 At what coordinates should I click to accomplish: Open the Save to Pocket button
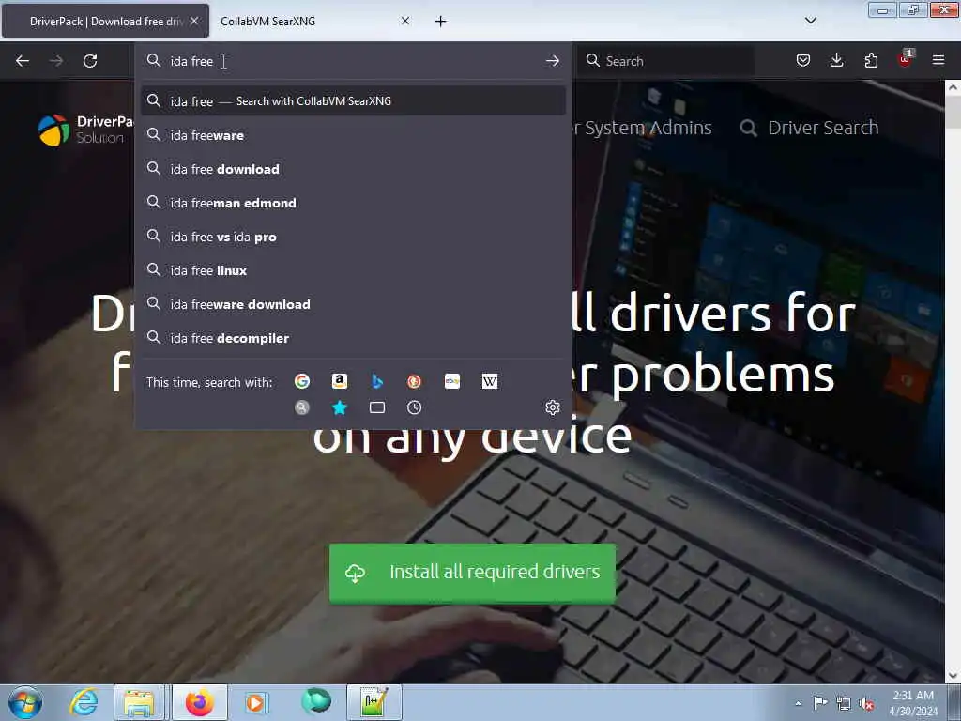[x=803, y=60]
